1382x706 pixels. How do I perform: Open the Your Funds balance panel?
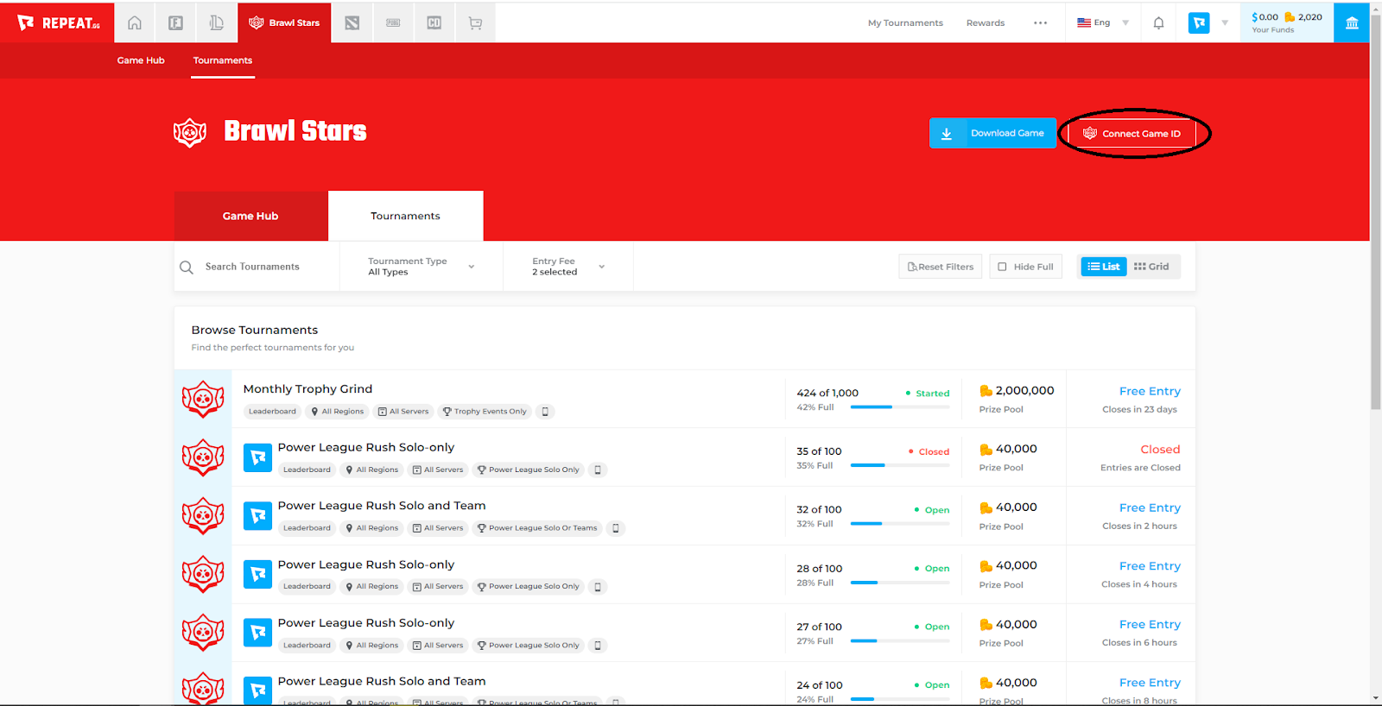coord(1287,23)
